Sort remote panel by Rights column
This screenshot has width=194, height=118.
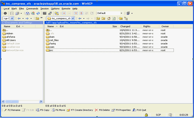click(150, 26)
